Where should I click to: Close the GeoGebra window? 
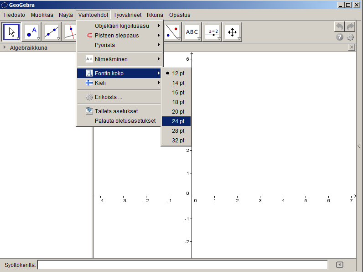click(357, 5)
